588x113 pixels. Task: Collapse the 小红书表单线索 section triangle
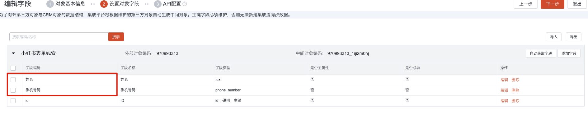[13, 53]
